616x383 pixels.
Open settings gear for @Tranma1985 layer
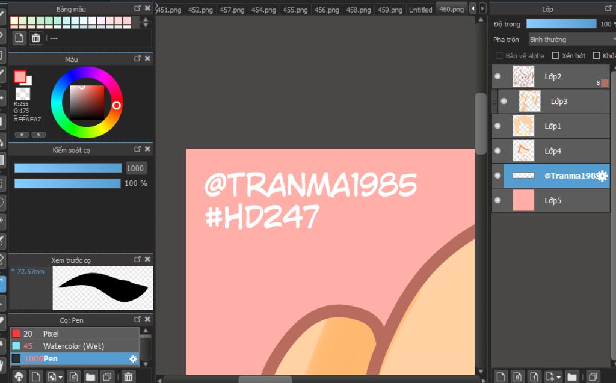(602, 176)
